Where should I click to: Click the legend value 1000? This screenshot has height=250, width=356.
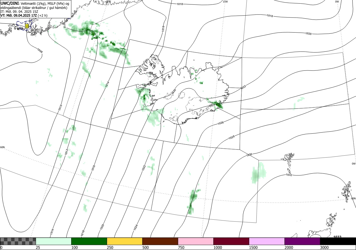pyautogui.click(x=217, y=247)
